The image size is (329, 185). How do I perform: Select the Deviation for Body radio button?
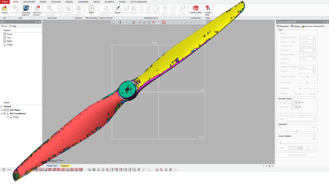[279, 37]
